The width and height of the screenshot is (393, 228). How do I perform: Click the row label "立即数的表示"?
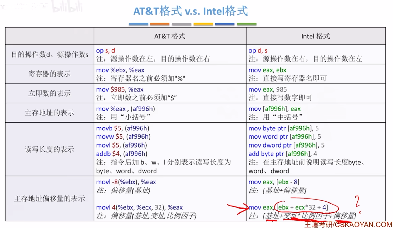point(50,93)
